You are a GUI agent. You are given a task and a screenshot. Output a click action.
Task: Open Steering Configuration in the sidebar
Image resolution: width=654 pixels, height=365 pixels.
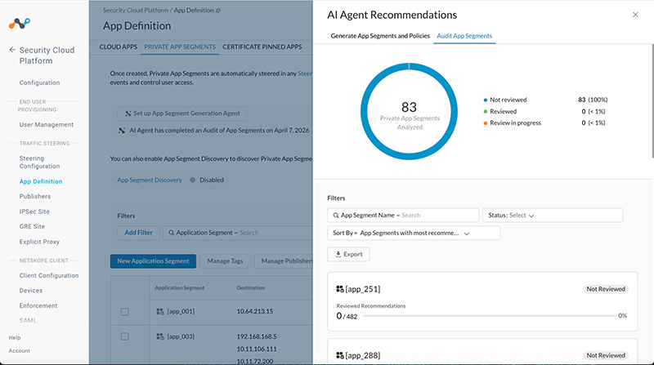pos(39,162)
